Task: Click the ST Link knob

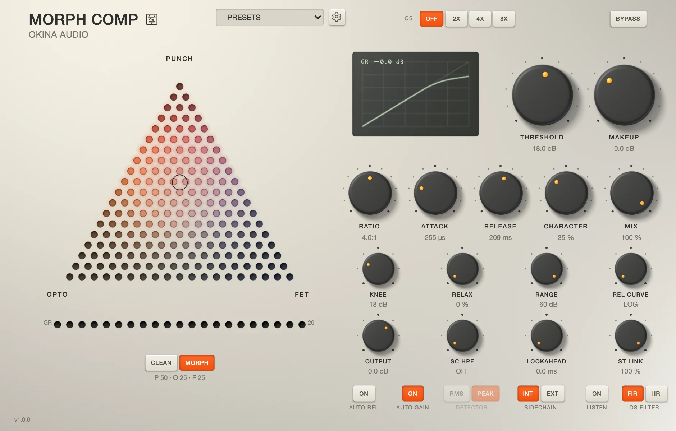Action: pyautogui.click(x=631, y=336)
